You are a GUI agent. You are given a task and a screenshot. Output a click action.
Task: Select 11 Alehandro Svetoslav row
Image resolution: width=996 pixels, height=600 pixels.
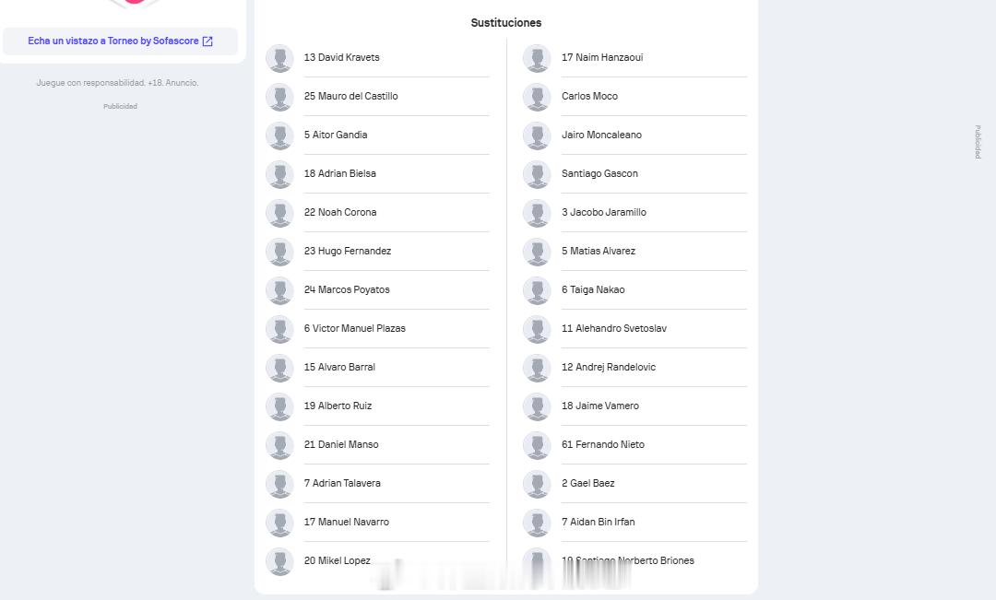(x=634, y=329)
